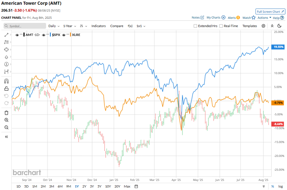Select the 5Y time range
The height and width of the screenshot is (190, 287).
click(100, 186)
